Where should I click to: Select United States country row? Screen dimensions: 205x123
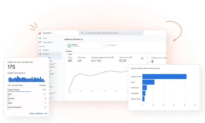coord(27,90)
